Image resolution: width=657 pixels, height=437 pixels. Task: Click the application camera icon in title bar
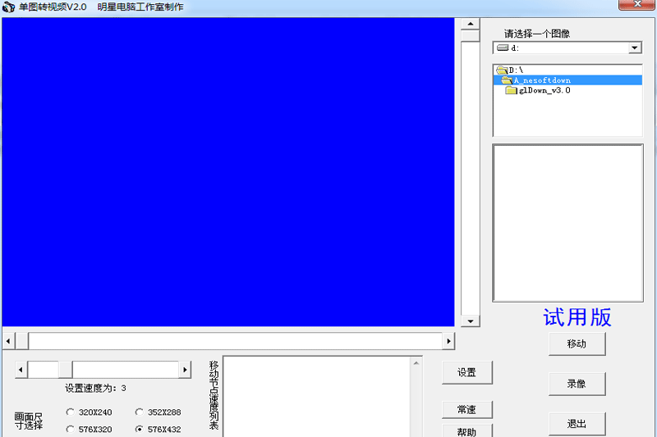point(8,7)
